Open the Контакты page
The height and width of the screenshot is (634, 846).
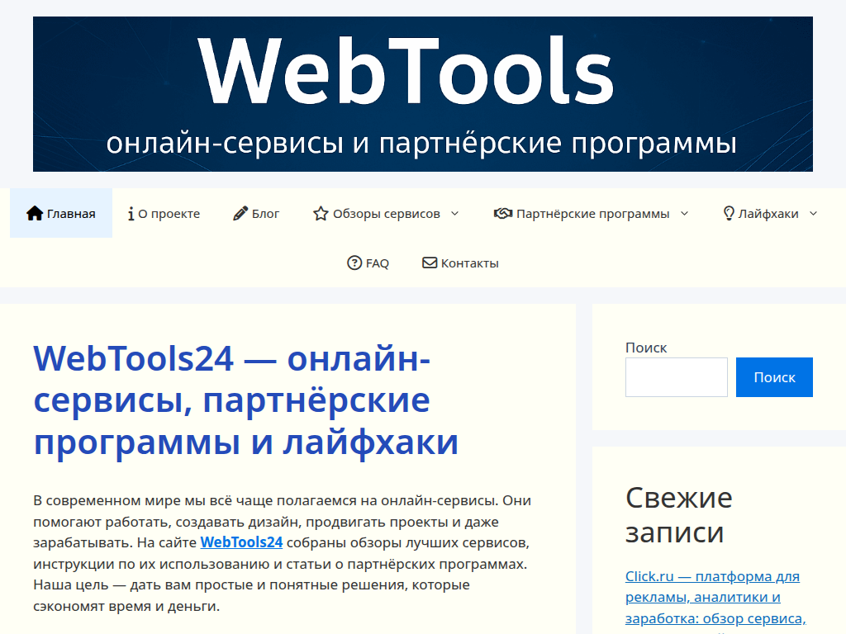pos(469,263)
